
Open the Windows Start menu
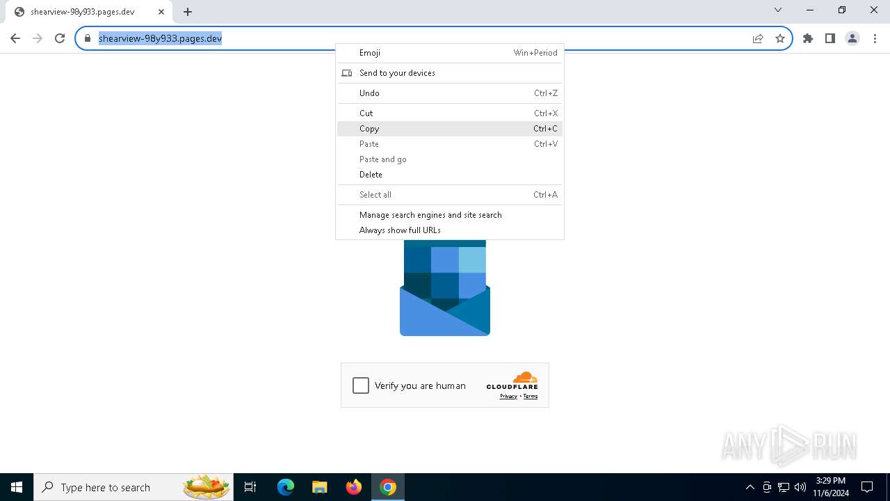(x=17, y=487)
